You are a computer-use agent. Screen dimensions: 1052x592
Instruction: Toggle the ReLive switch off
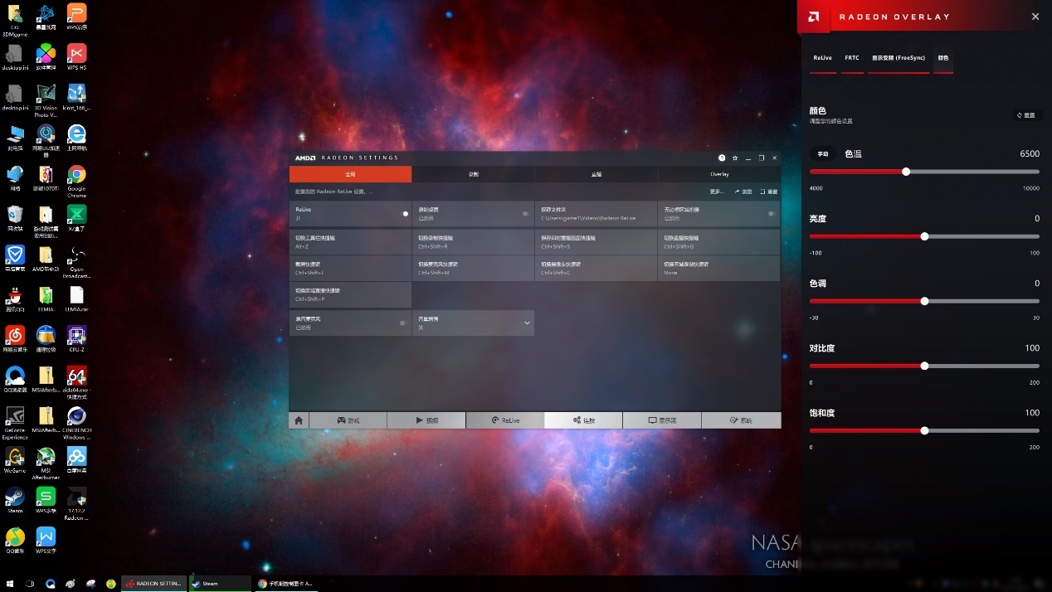(404, 214)
